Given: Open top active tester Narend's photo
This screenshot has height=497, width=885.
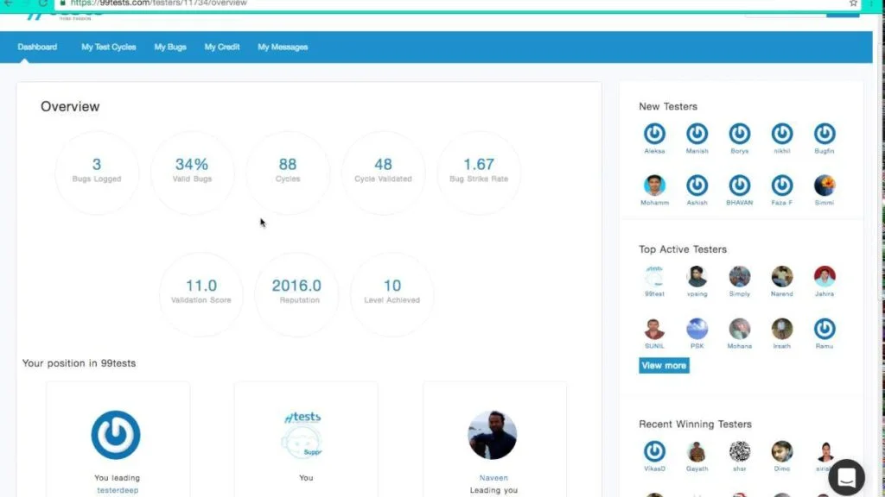Looking at the screenshot, I should click(x=781, y=277).
